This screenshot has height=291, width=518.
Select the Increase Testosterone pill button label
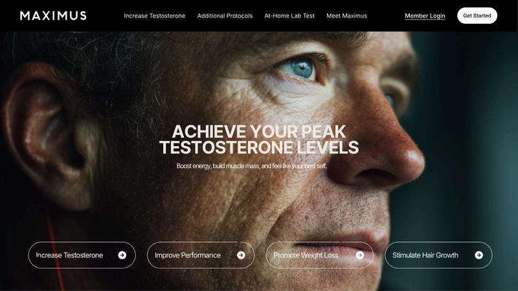69,255
